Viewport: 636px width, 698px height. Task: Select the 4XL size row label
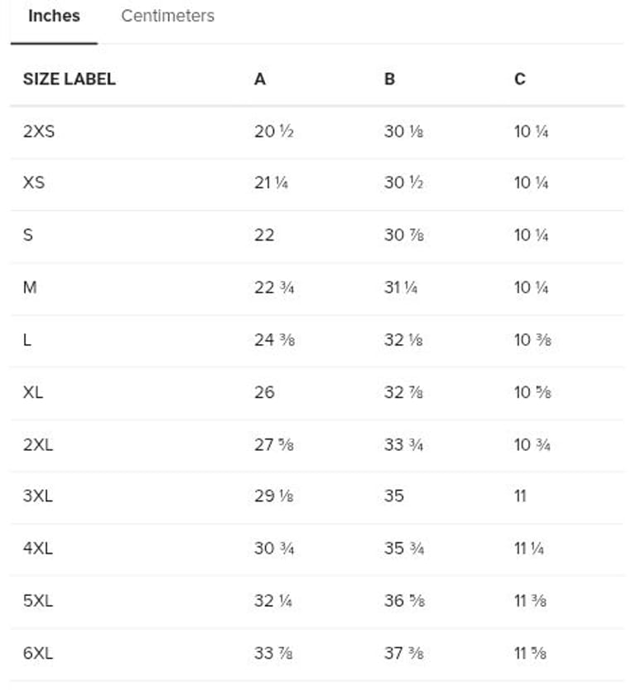[x=38, y=549]
